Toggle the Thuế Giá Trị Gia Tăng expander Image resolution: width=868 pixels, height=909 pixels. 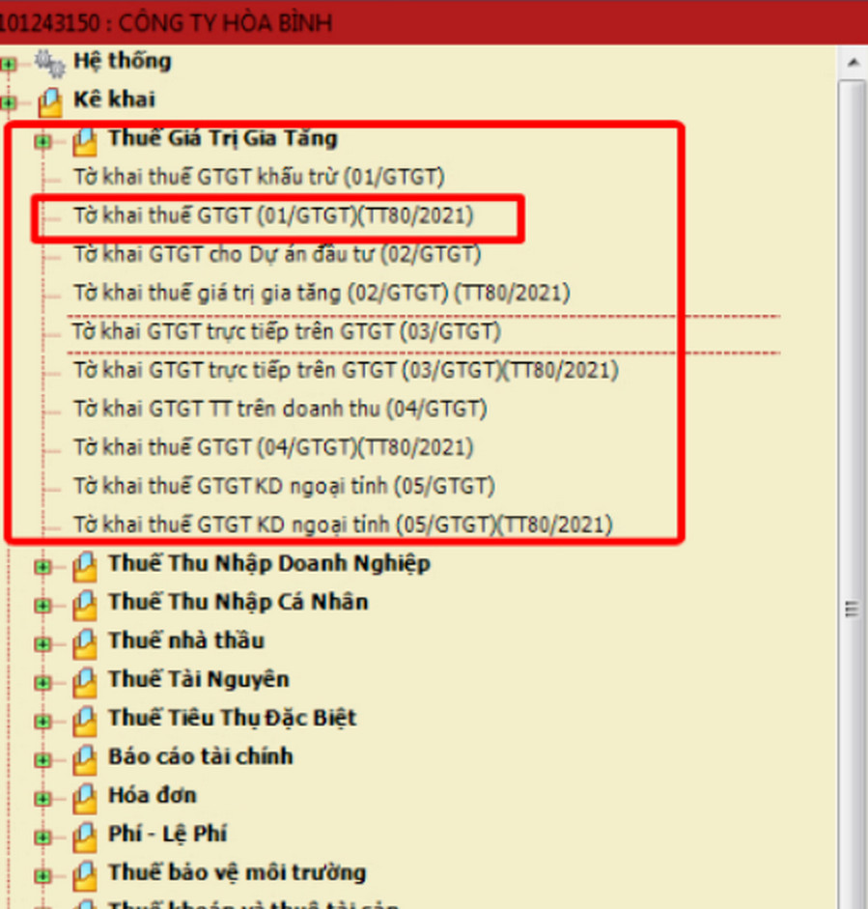42,141
